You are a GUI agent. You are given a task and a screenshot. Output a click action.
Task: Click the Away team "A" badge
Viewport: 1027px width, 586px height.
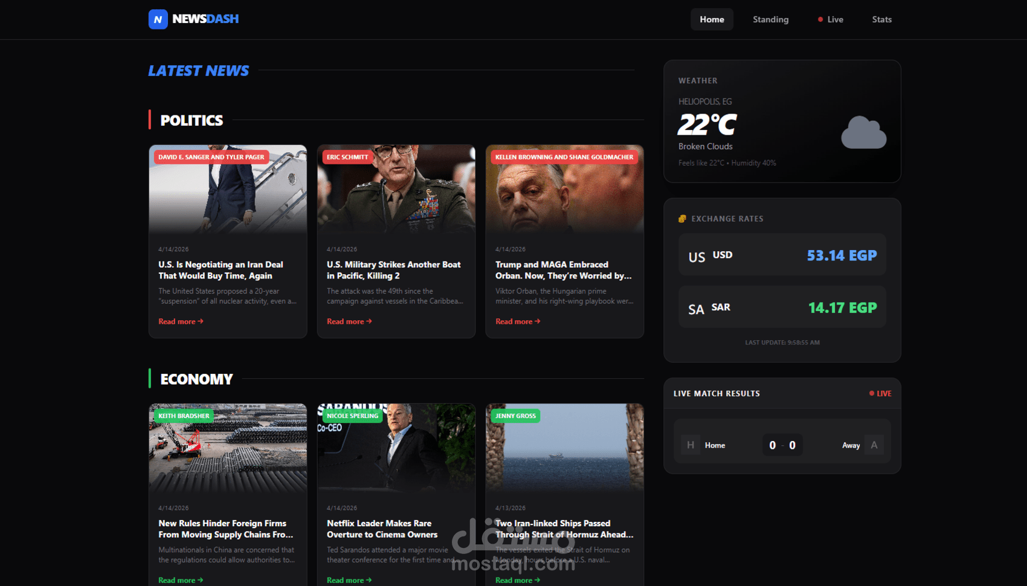pyautogui.click(x=874, y=445)
